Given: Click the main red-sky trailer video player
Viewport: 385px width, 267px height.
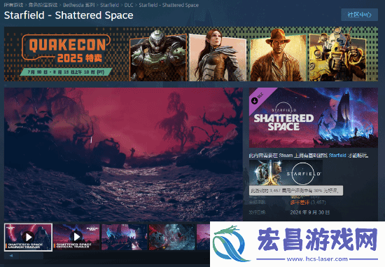Looking at the screenshot, I should pyautogui.click(x=123, y=154).
